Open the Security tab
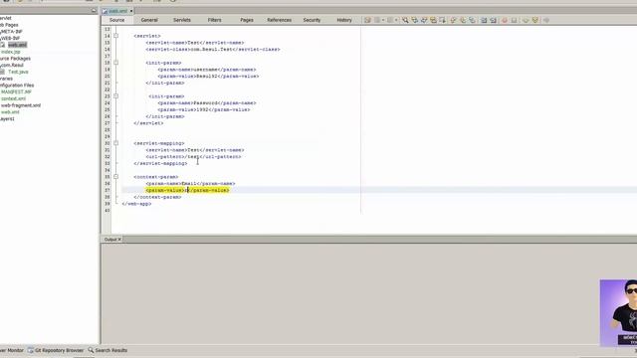This screenshot has height=358, width=637. tap(312, 20)
